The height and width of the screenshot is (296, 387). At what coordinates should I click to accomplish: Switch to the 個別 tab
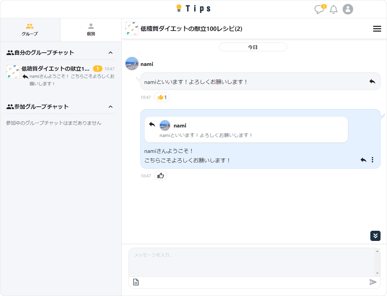(91, 30)
